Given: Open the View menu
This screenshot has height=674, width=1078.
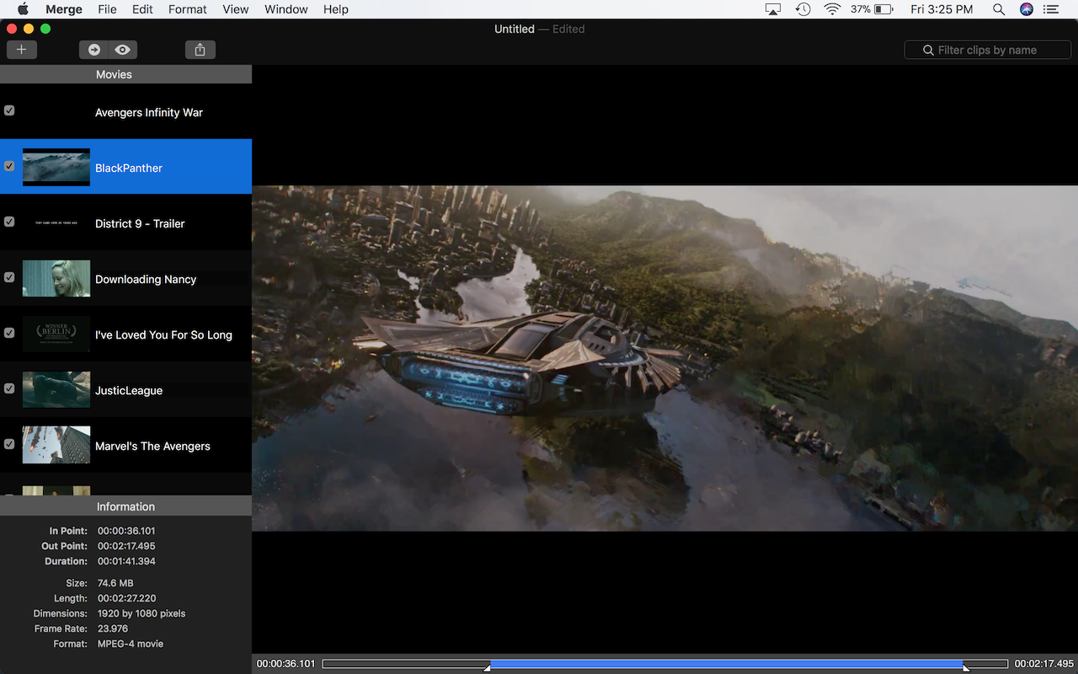Looking at the screenshot, I should pos(236,9).
